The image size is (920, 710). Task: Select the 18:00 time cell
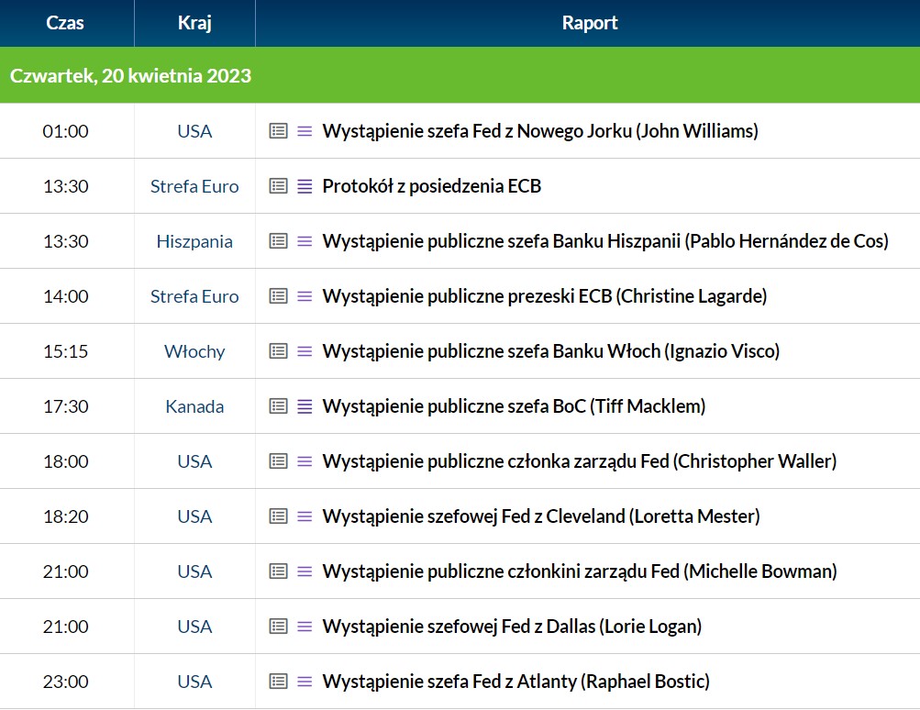pos(66,461)
